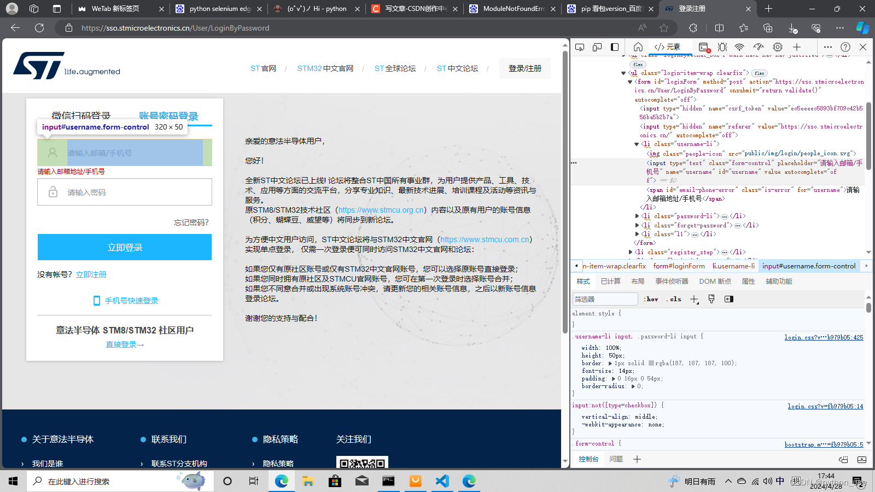The image size is (875, 492).
Task: Open File Explorer from taskbar
Action: [x=308, y=481]
